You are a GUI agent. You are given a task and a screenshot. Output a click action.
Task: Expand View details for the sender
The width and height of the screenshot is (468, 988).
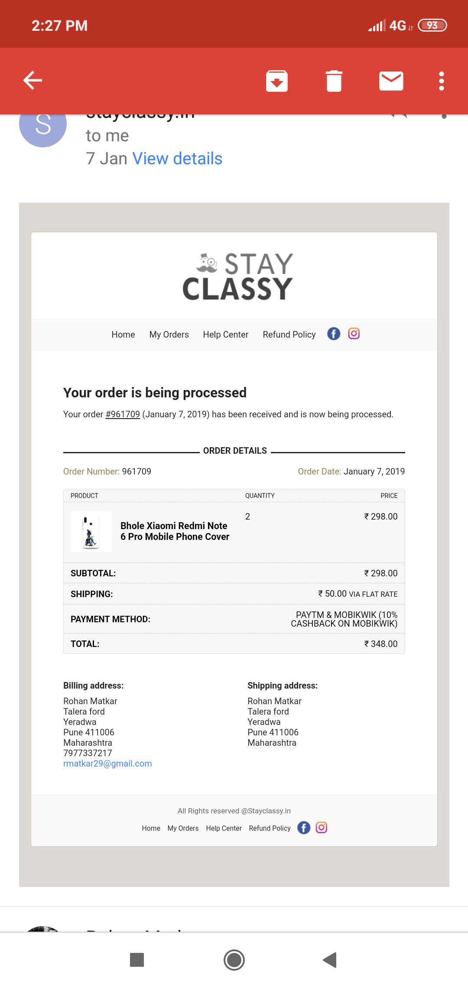coord(177,159)
